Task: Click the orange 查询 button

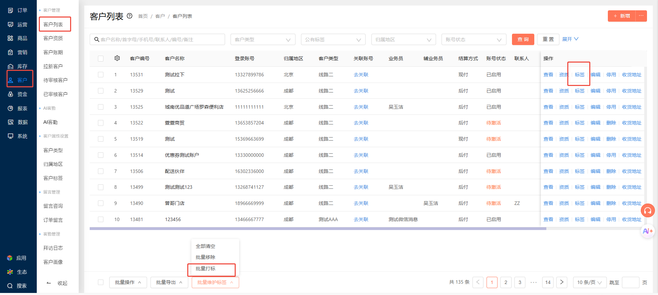Action: [523, 39]
